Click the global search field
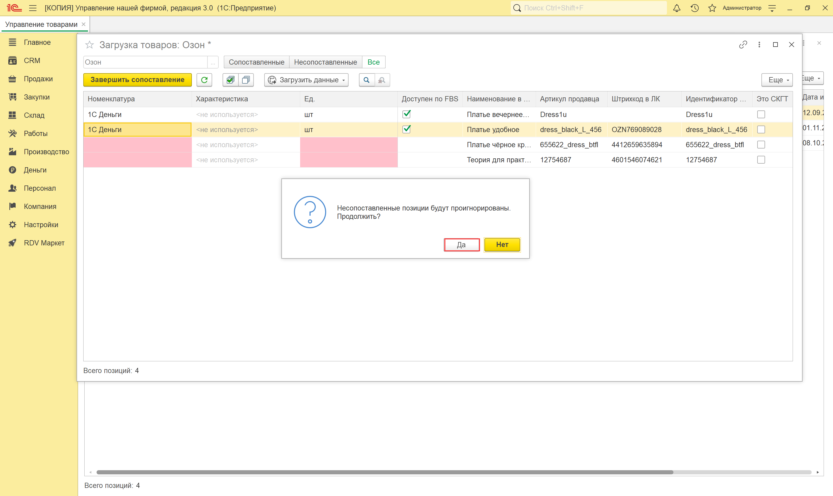The image size is (833, 496). tap(589, 8)
